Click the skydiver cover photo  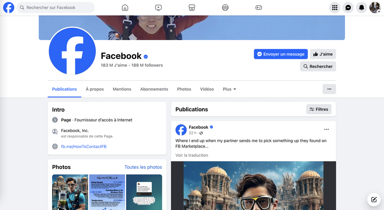pyautogui.click(x=192, y=27)
